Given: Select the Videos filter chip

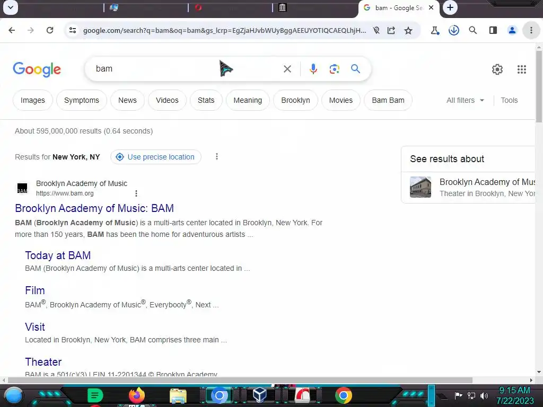Looking at the screenshot, I should click(167, 100).
